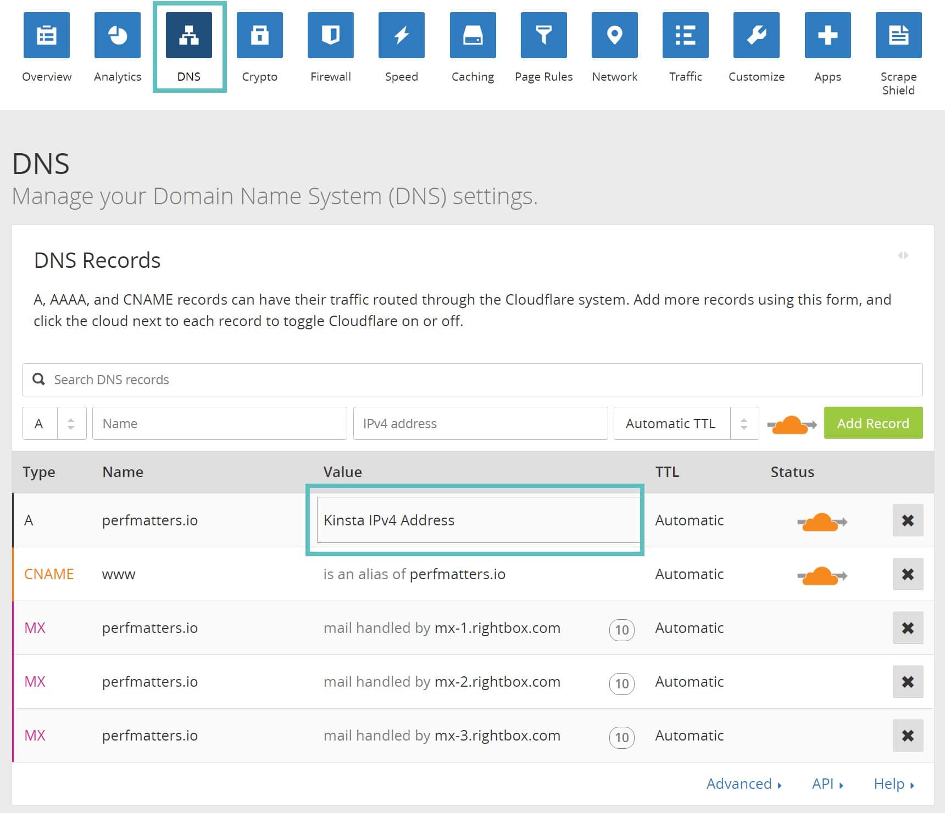Toggle the proxy cloud in the add-record form
This screenshot has width=945, height=813.
(x=790, y=423)
